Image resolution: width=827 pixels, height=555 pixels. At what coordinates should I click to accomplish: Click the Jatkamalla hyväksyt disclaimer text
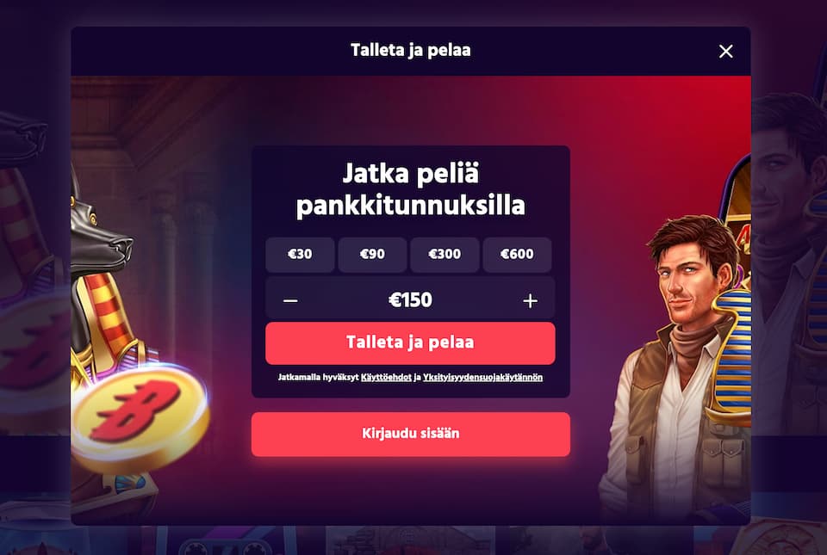(318, 377)
